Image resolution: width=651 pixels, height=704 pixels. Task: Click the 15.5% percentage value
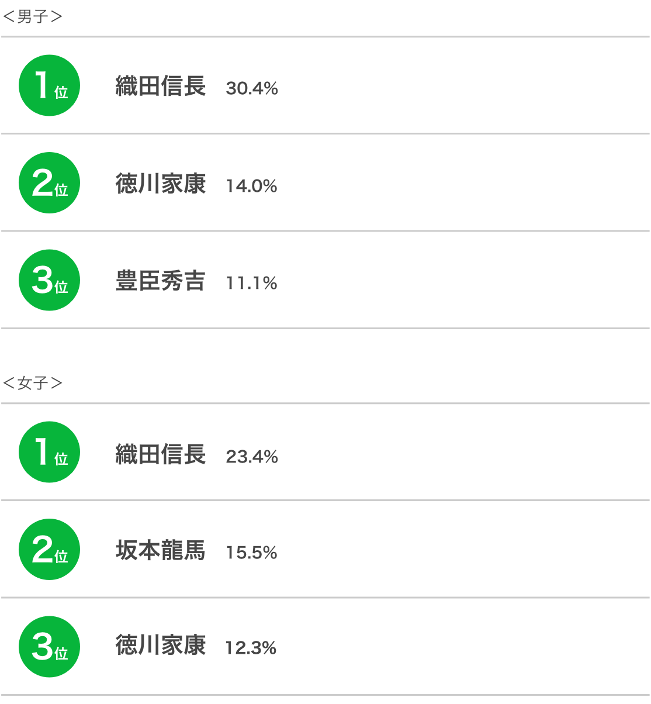[x=251, y=553]
